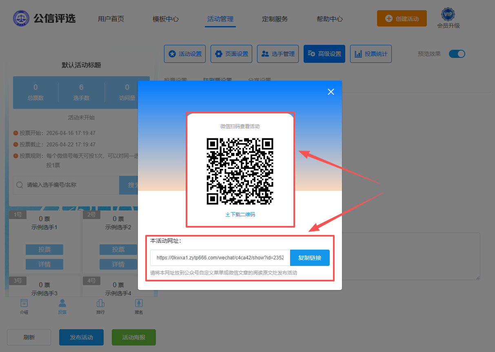Click the 介绍 icon in preview nav
This screenshot has width=495, height=352.
pyautogui.click(x=24, y=303)
